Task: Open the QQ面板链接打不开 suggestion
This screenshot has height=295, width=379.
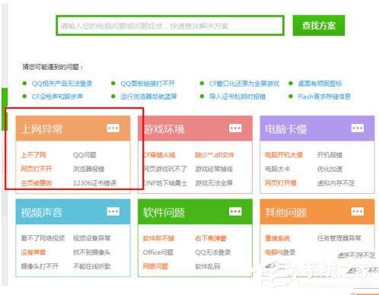Action: point(148,84)
